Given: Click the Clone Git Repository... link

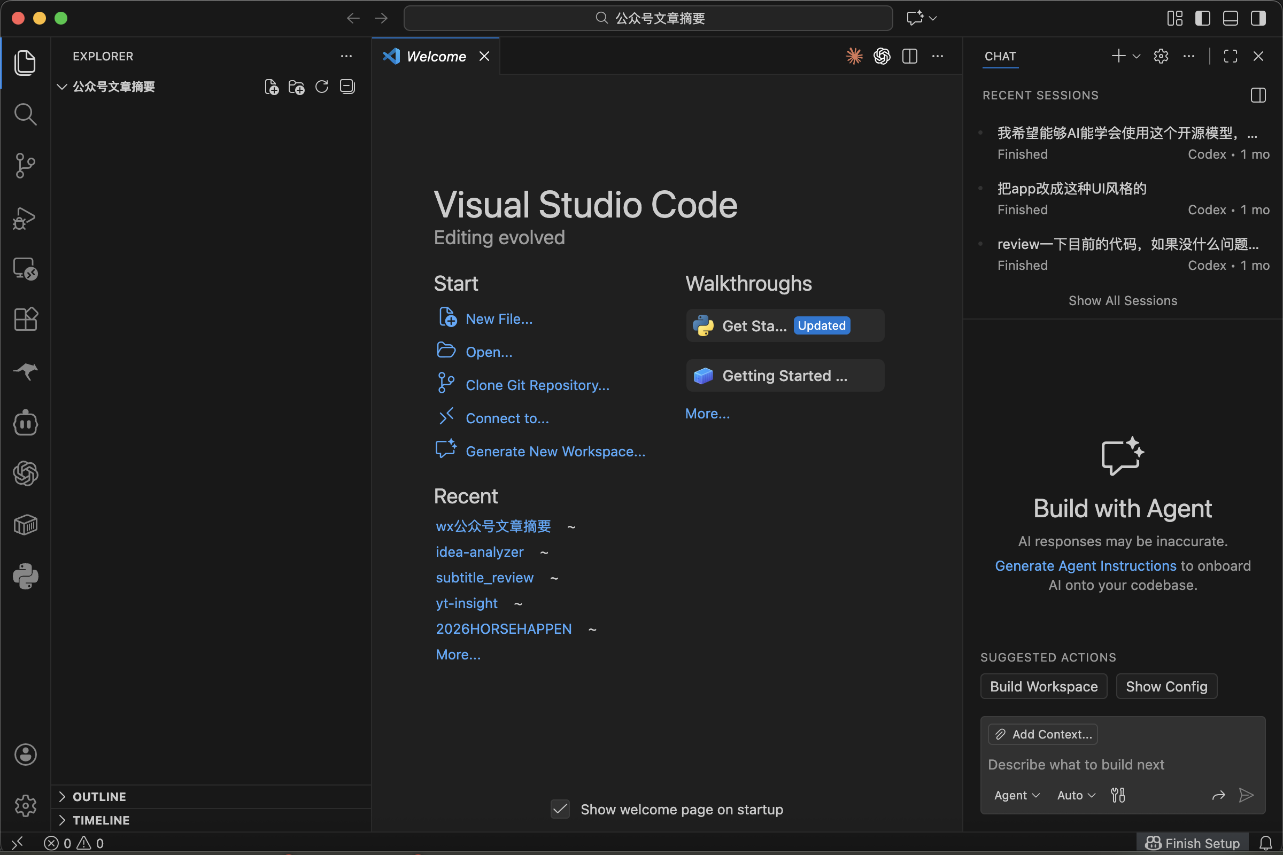Looking at the screenshot, I should pos(537,385).
